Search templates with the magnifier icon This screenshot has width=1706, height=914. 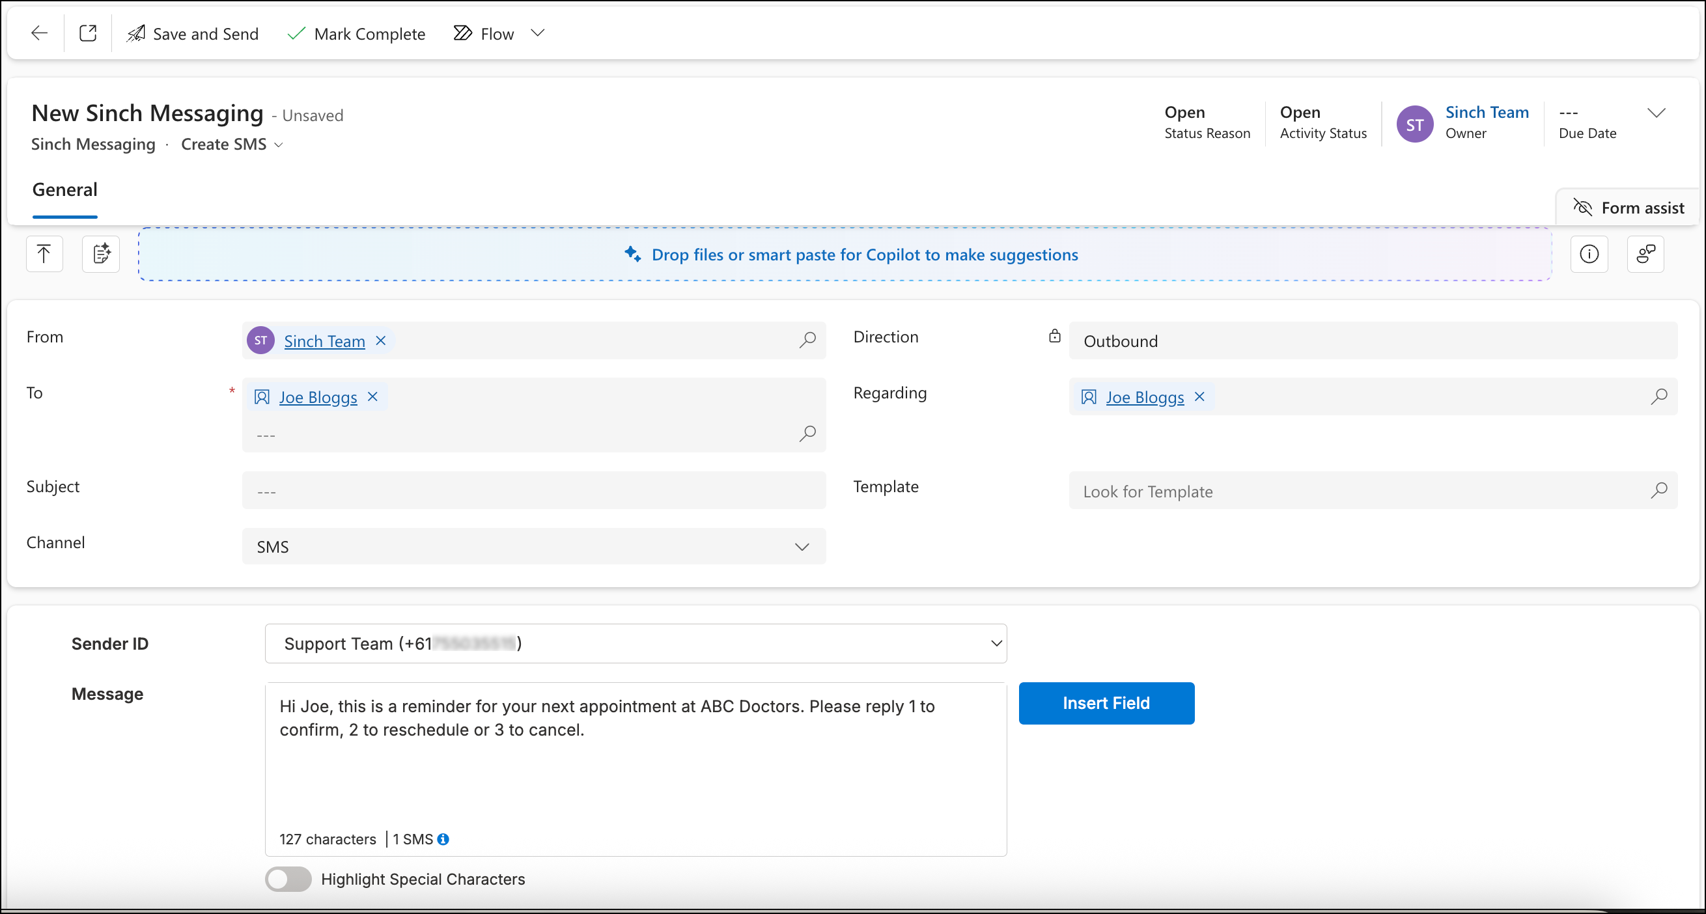pos(1659,490)
